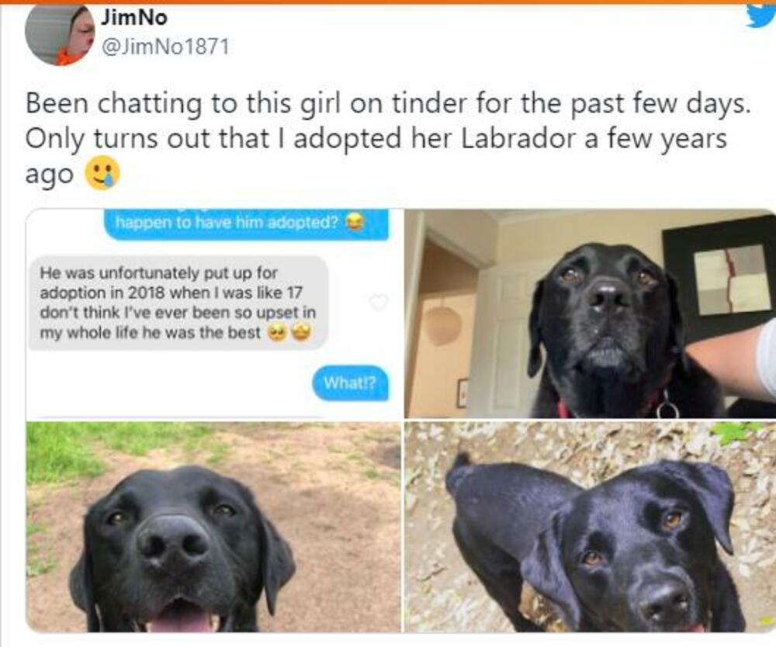
Task: Click the tweet text about tinder
Action: pos(387,139)
